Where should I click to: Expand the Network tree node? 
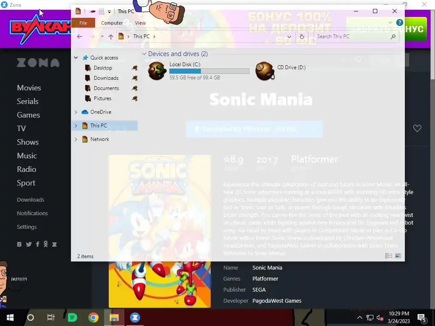(76, 139)
